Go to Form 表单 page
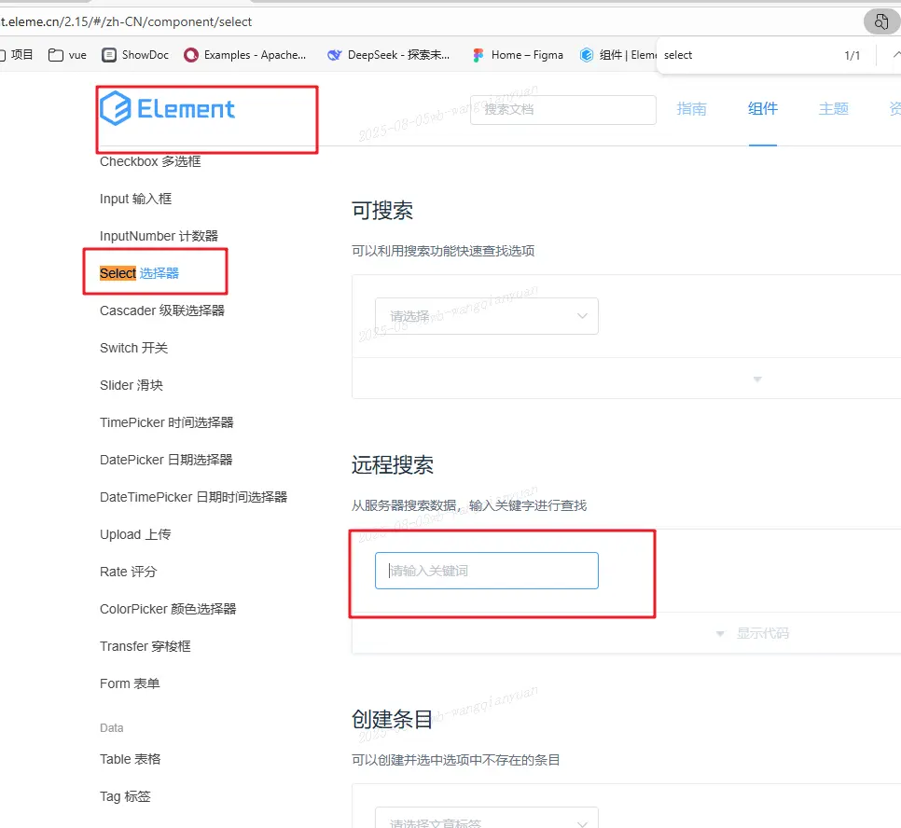 pos(130,683)
